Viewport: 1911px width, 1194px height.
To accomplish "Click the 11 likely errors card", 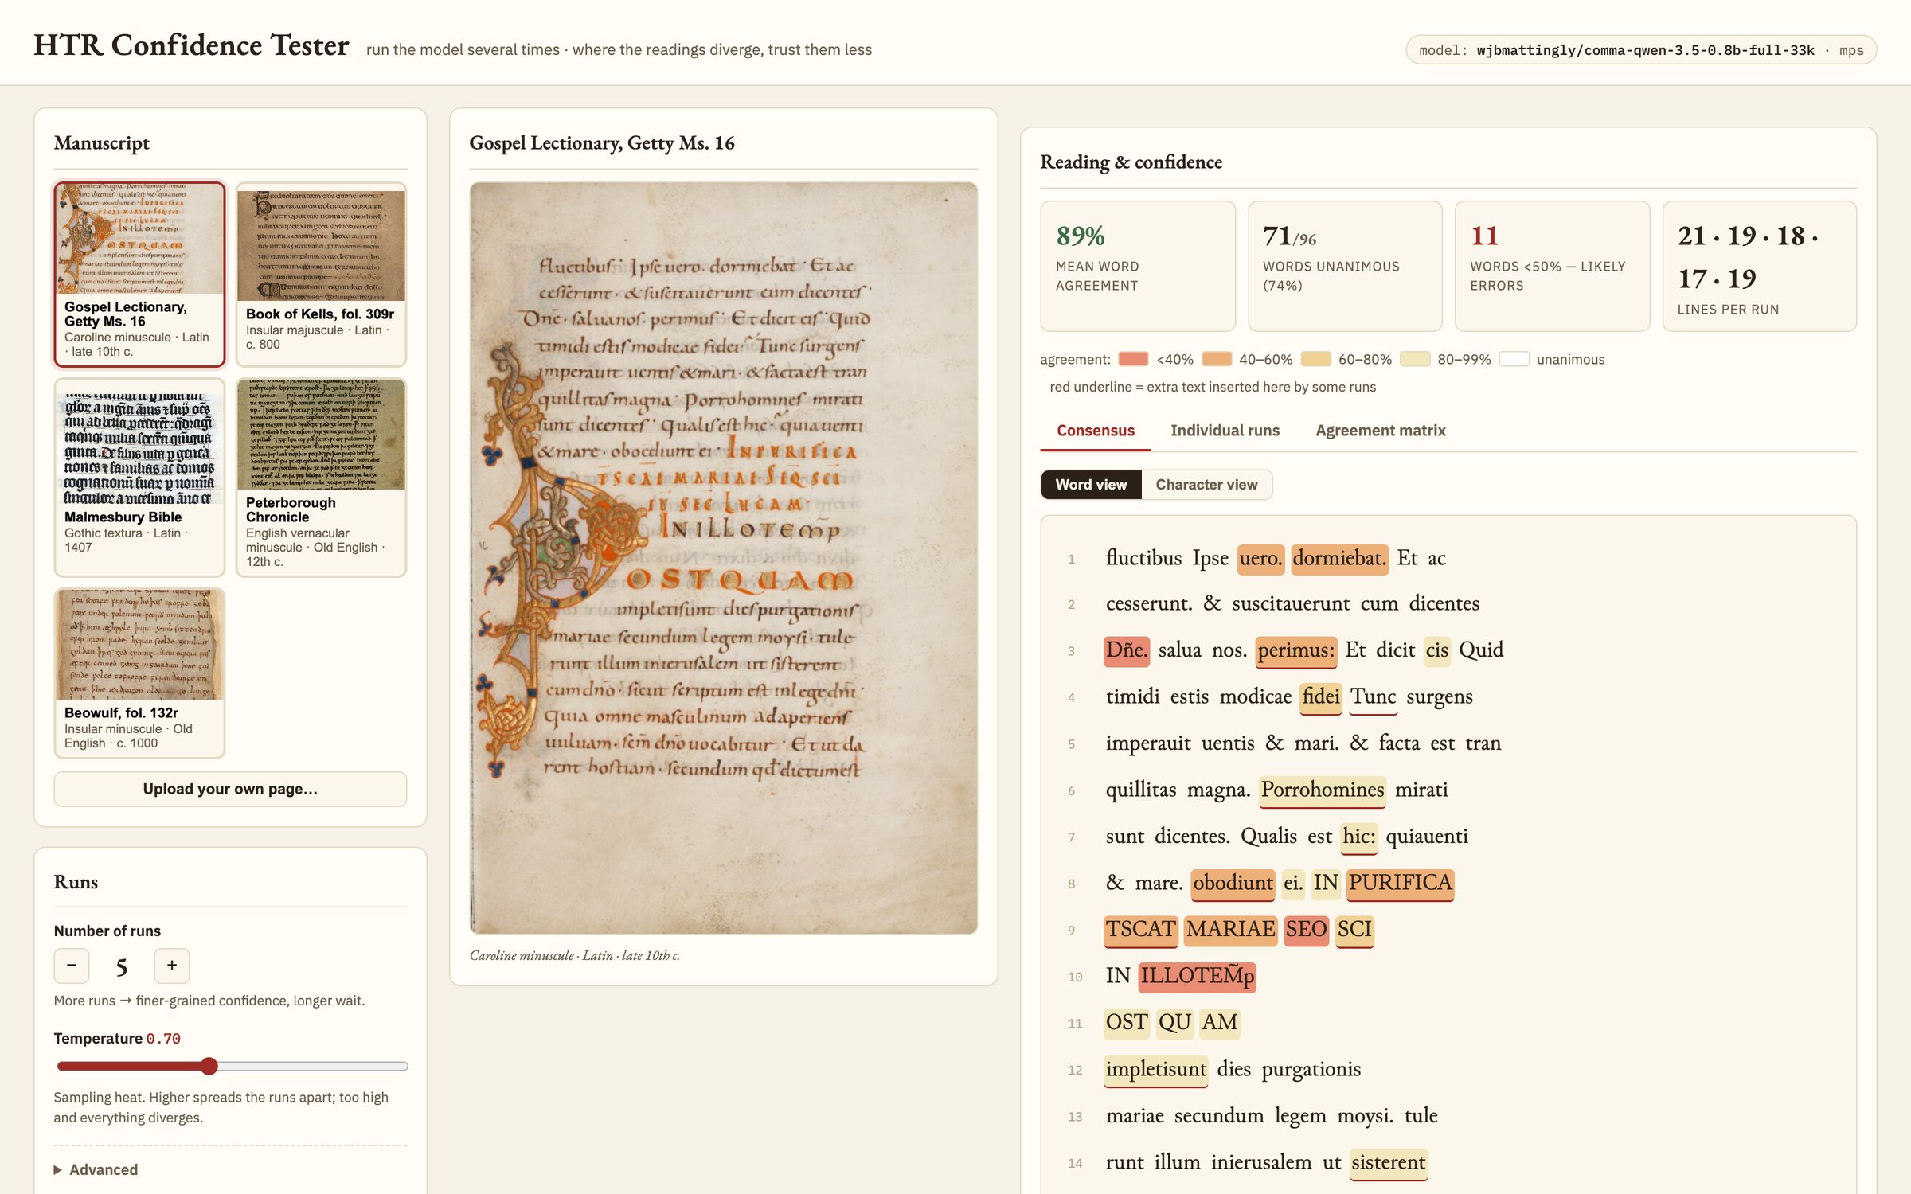I will coord(1552,266).
